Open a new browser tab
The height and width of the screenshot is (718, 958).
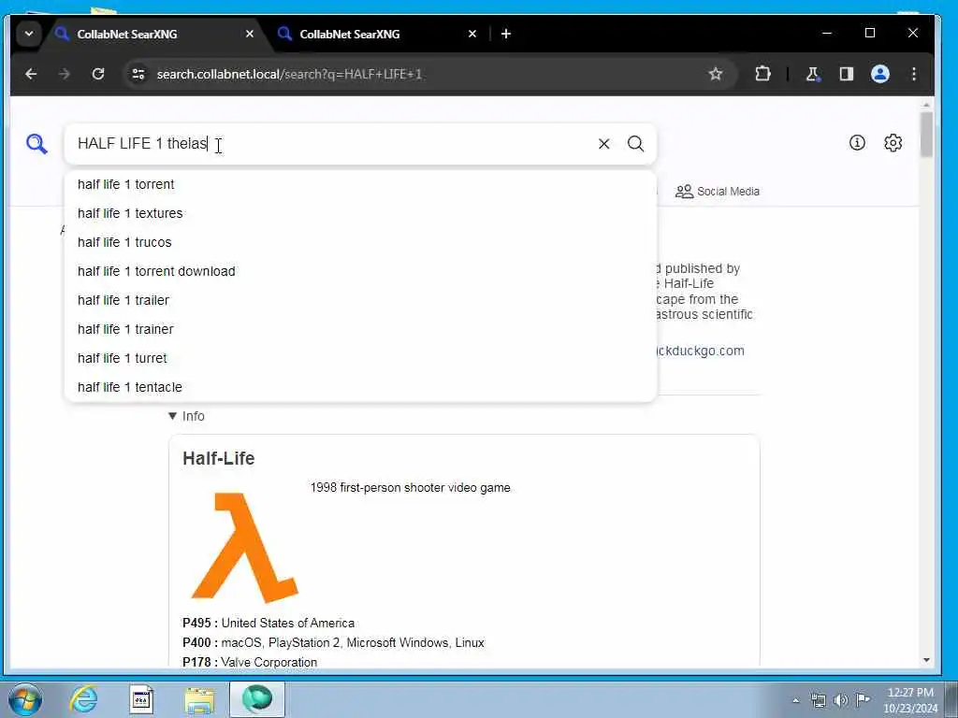pos(506,34)
